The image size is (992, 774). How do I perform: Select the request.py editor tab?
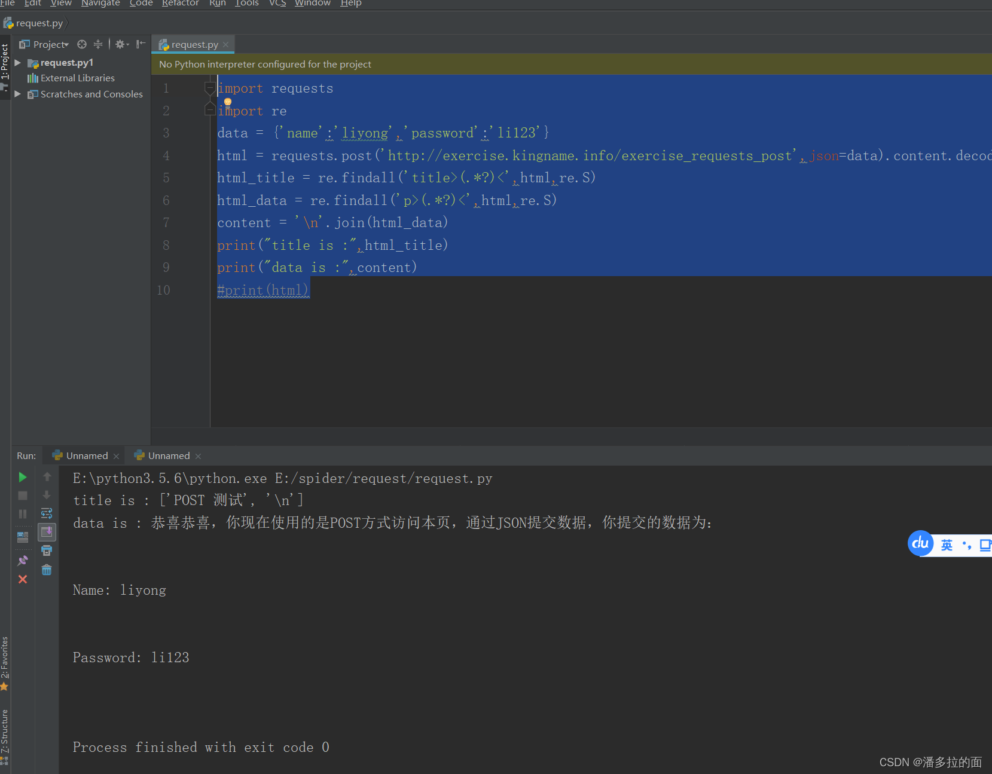[x=193, y=44]
